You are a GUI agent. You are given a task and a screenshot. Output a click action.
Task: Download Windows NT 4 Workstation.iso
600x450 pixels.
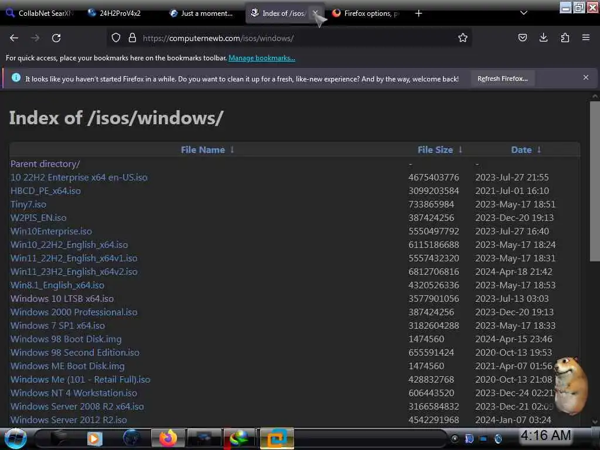(74, 393)
